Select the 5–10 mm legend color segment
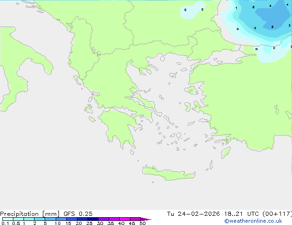Screen dimensions: 292x225 (50, 219)
